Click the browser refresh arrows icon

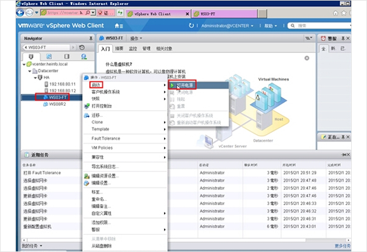point(120,13)
